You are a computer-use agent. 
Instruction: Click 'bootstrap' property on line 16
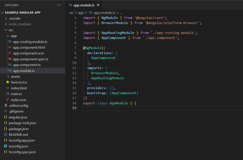pos(96,93)
